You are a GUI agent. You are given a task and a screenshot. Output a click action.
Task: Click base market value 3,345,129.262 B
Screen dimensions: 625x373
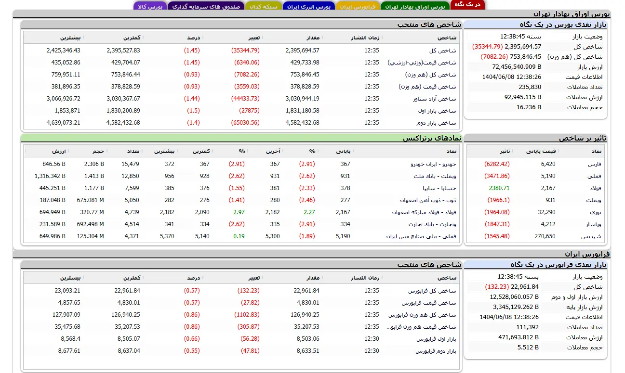click(516, 307)
